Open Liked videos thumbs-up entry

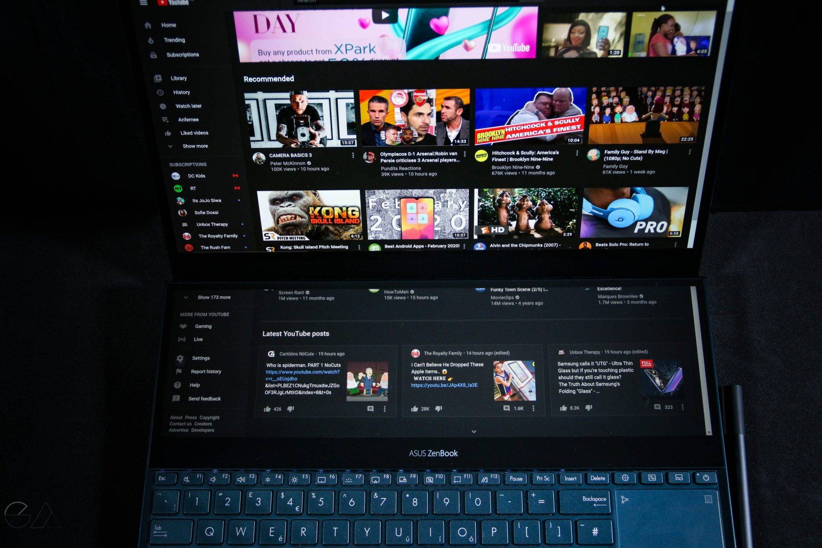[x=187, y=133]
